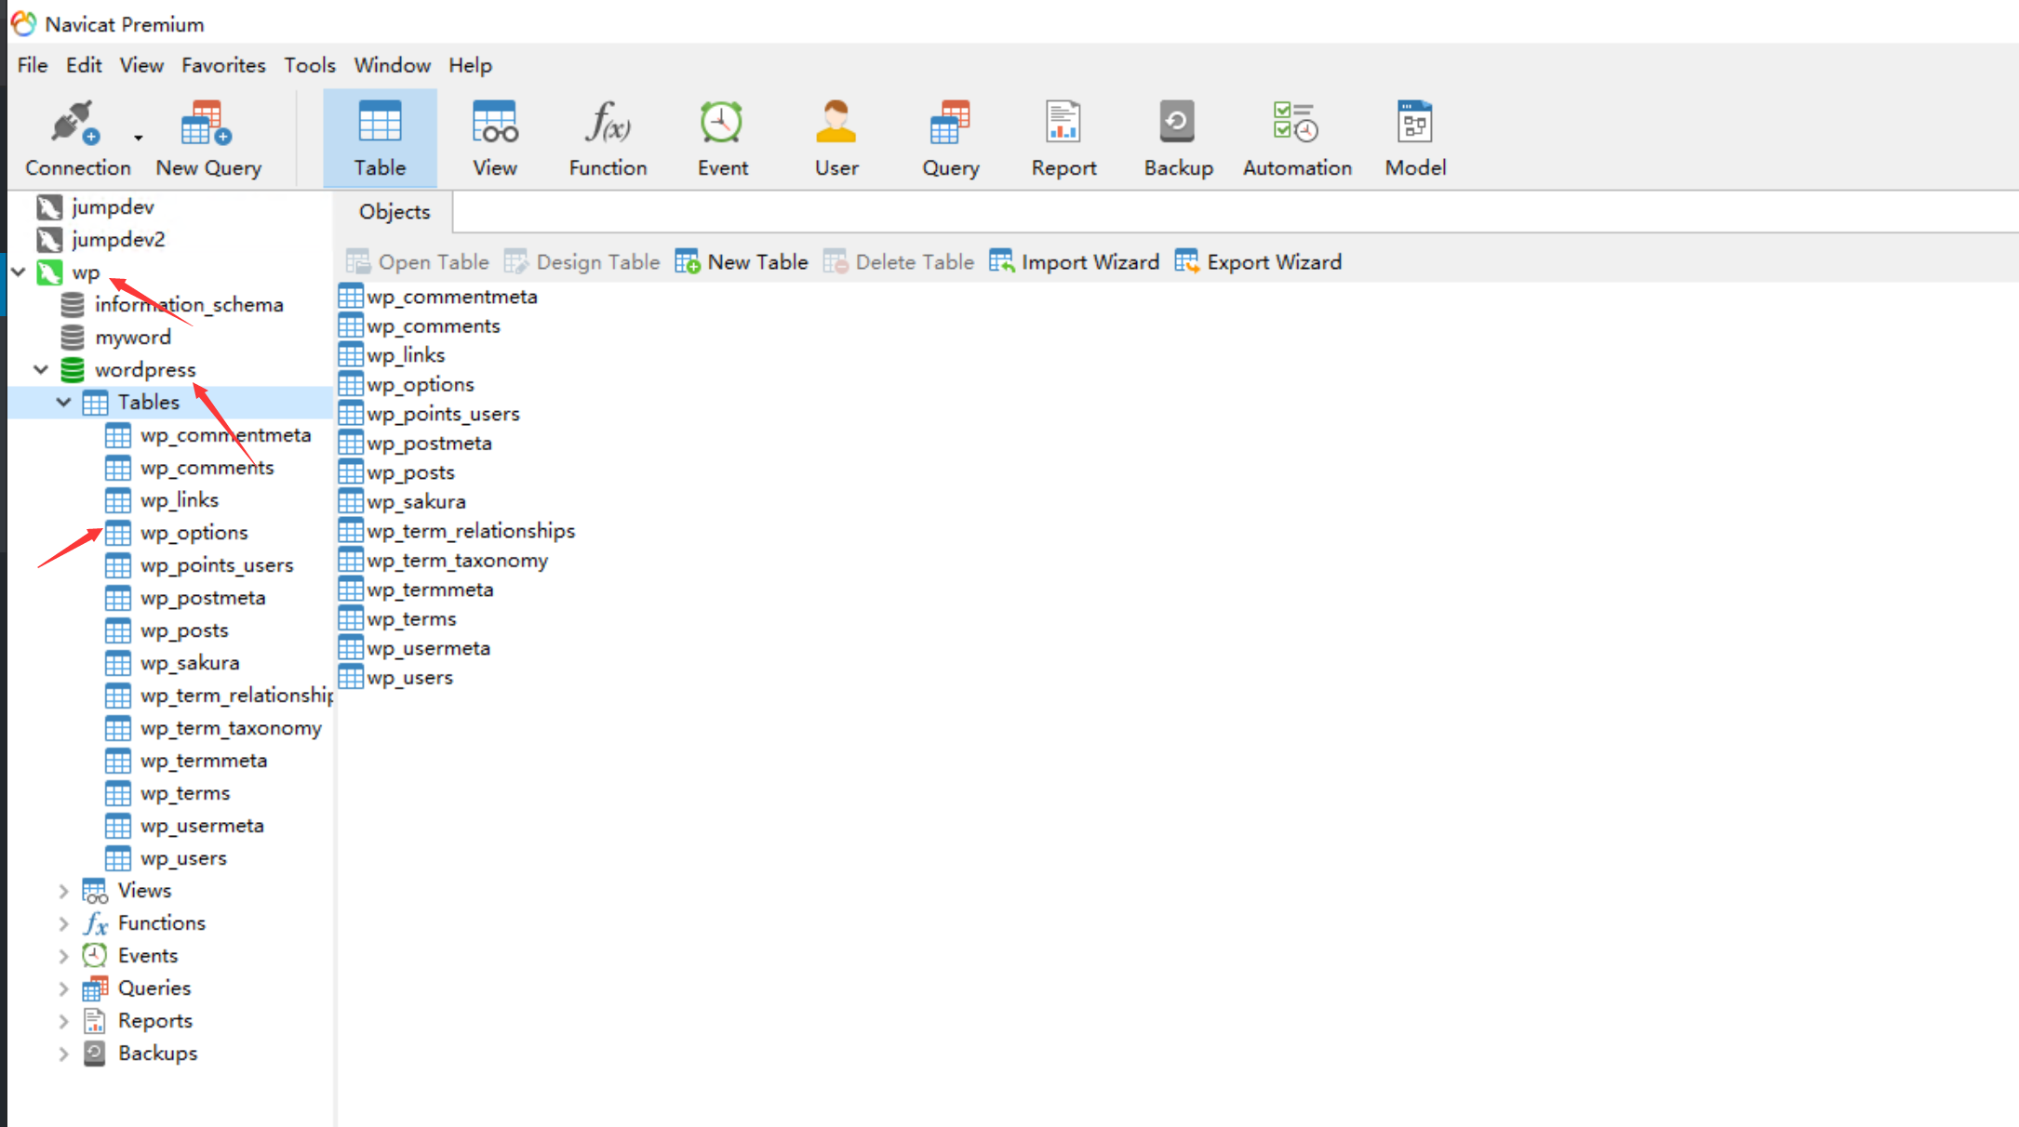Expand the Functions tree node

coord(63,923)
